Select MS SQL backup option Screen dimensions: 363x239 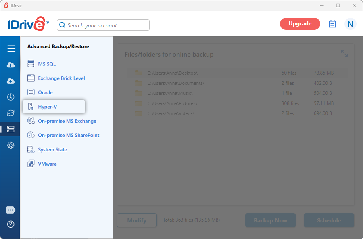[x=47, y=64]
